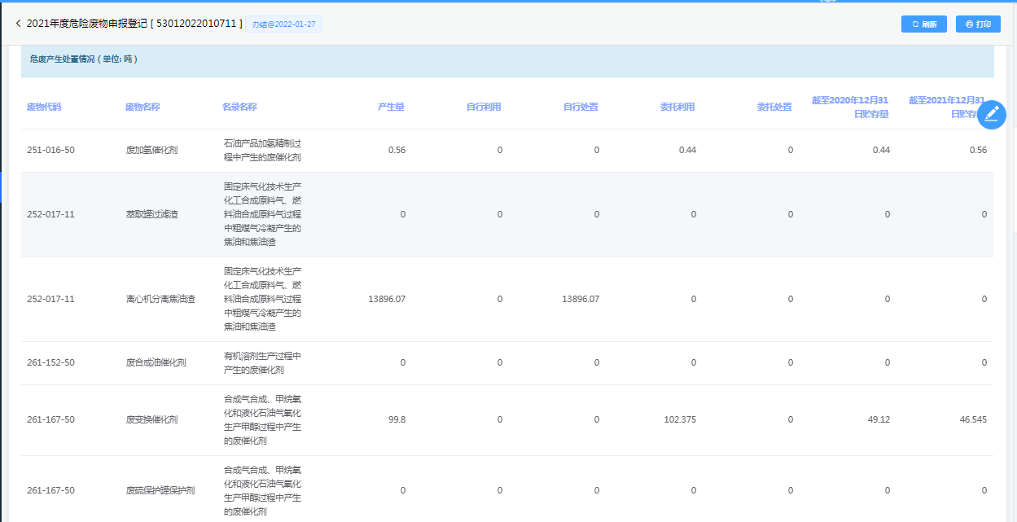Click 委托利用 value 0.44 in 废加氢催化剂 row

click(687, 150)
